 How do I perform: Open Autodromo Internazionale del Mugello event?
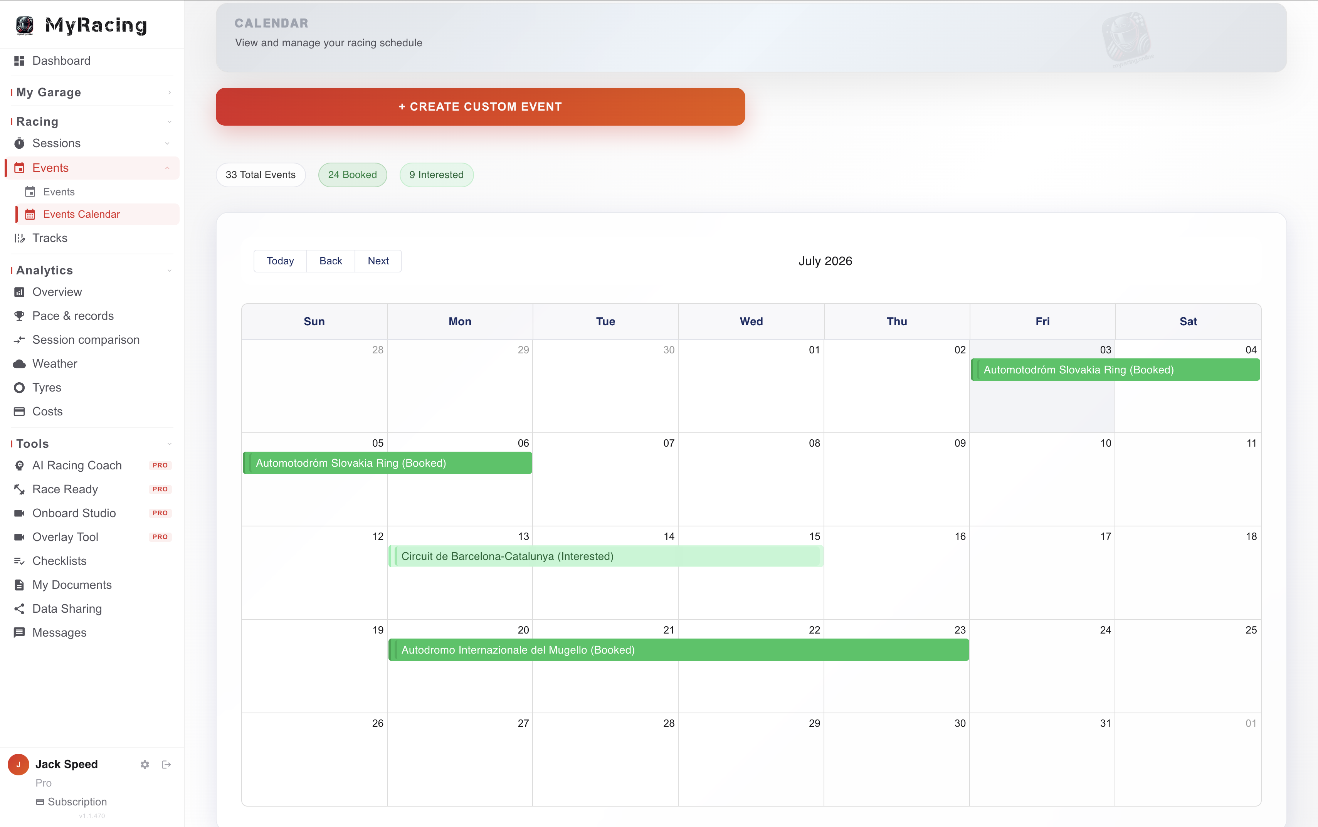click(x=678, y=650)
